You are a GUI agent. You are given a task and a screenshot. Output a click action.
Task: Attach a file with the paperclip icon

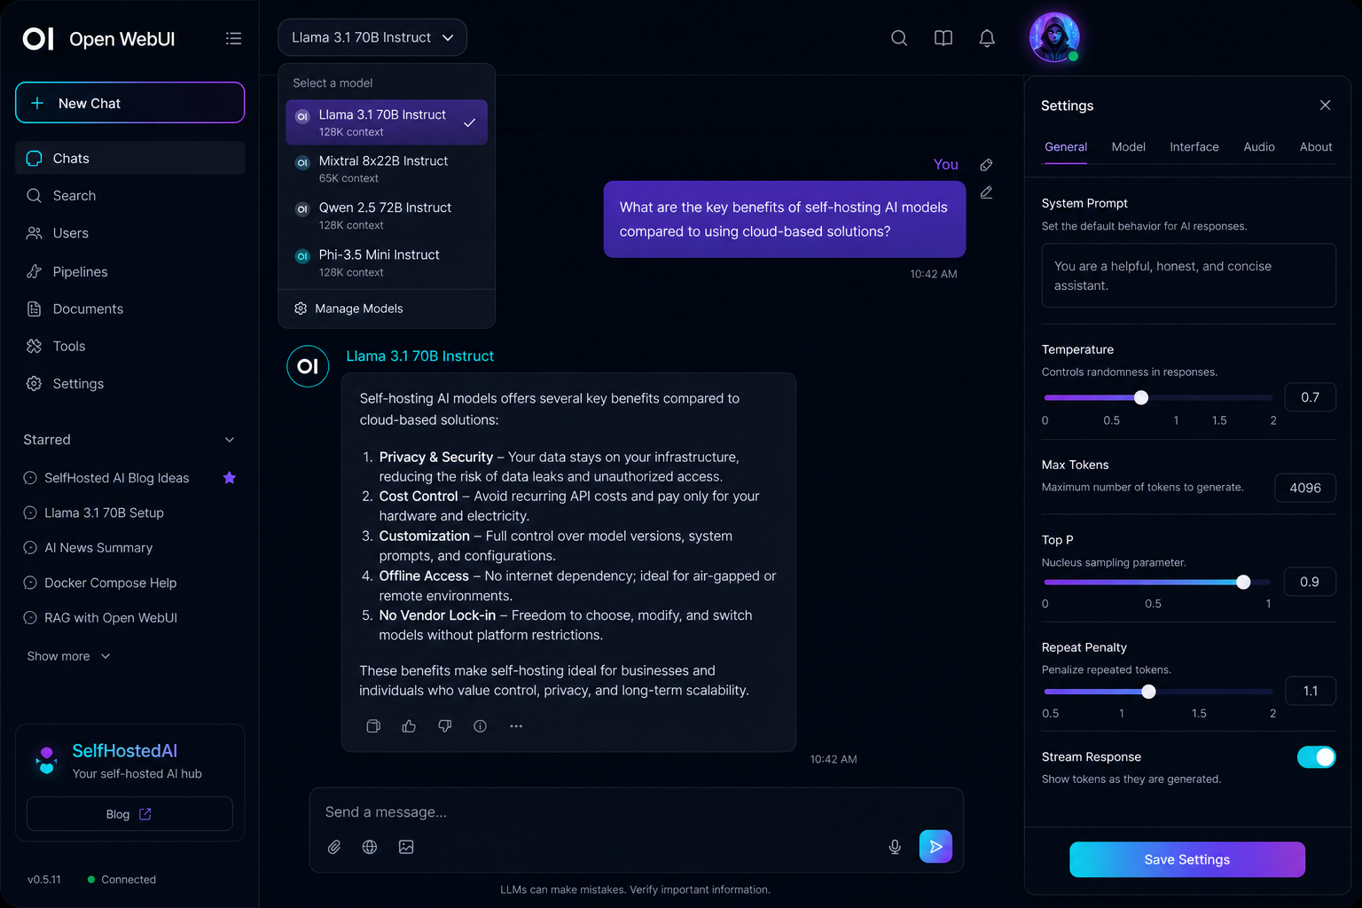[x=334, y=847]
